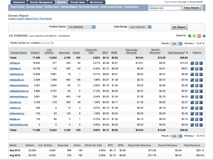Click the blue printer icon to print report
The image size is (213, 160).
[204, 36]
